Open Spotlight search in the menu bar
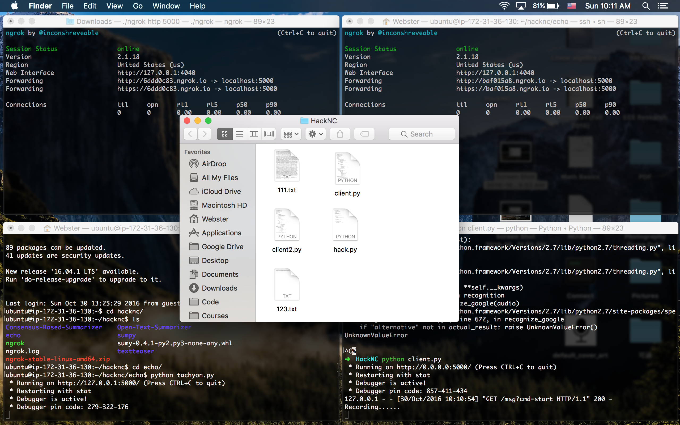The height and width of the screenshot is (425, 680). [646, 6]
